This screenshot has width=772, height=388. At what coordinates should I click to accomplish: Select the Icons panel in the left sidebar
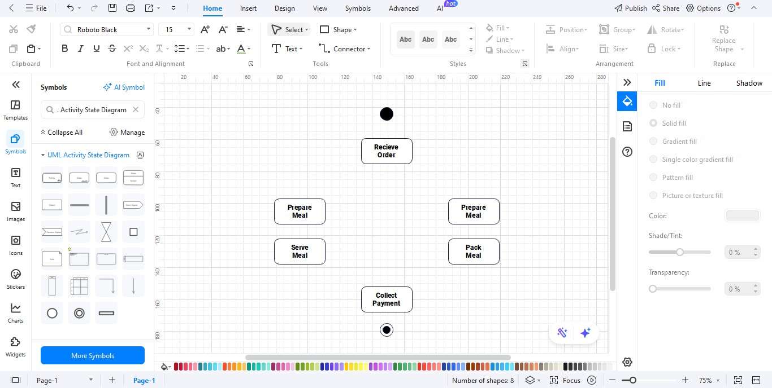point(15,245)
